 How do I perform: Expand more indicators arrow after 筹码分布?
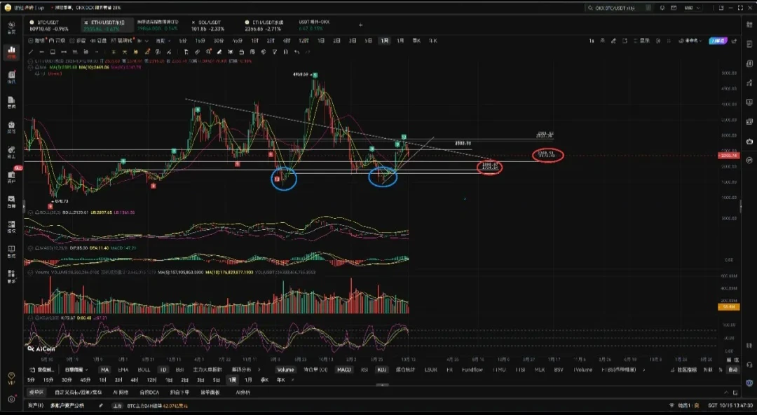click(259, 369)
